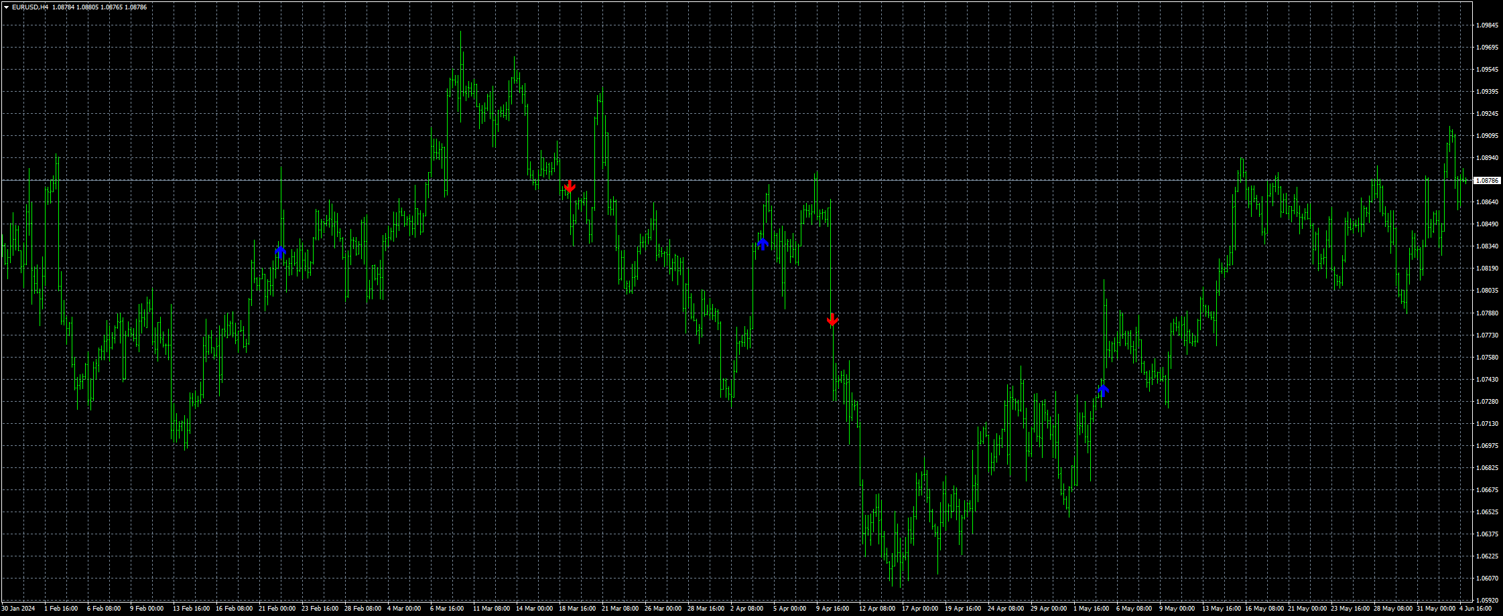
Task: Select the red sell arrow near 18 Mar
Action: tap(570, 187)
